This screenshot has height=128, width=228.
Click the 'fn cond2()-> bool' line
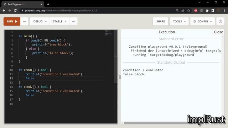coord(35,87)
